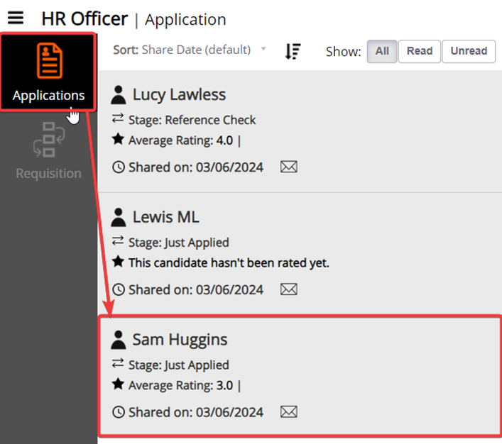Click Sam Huggins "Shared on: 03/06/2024" text
502x444 pixels.
[195, 412]
